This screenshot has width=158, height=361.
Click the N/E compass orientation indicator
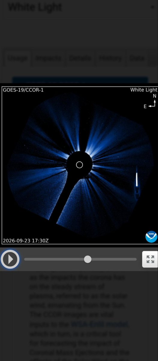point(151,101)
